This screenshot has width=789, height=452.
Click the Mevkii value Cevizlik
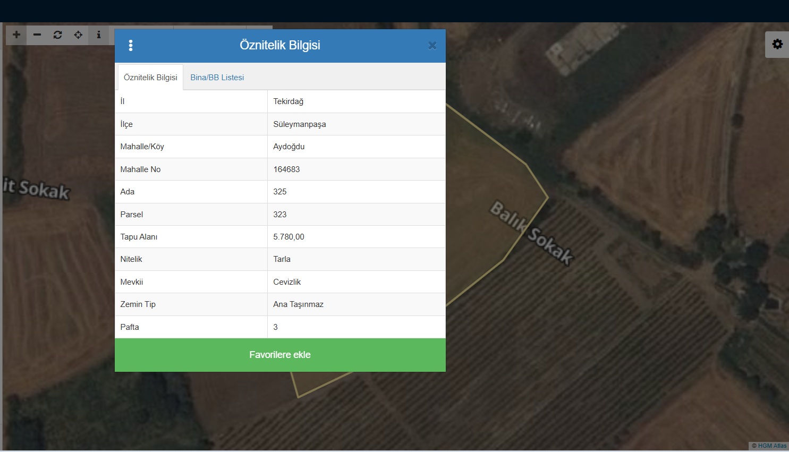pos(287,282)
